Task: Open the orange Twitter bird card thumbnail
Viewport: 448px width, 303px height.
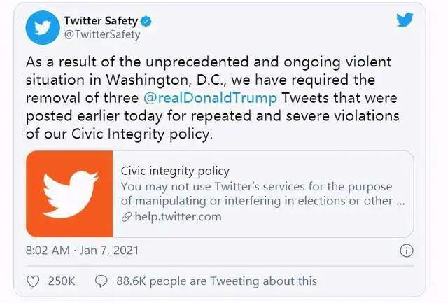Action: (69, 194)
